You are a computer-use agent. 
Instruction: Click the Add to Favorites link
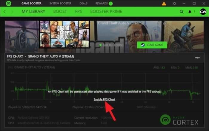coord(113,45)
